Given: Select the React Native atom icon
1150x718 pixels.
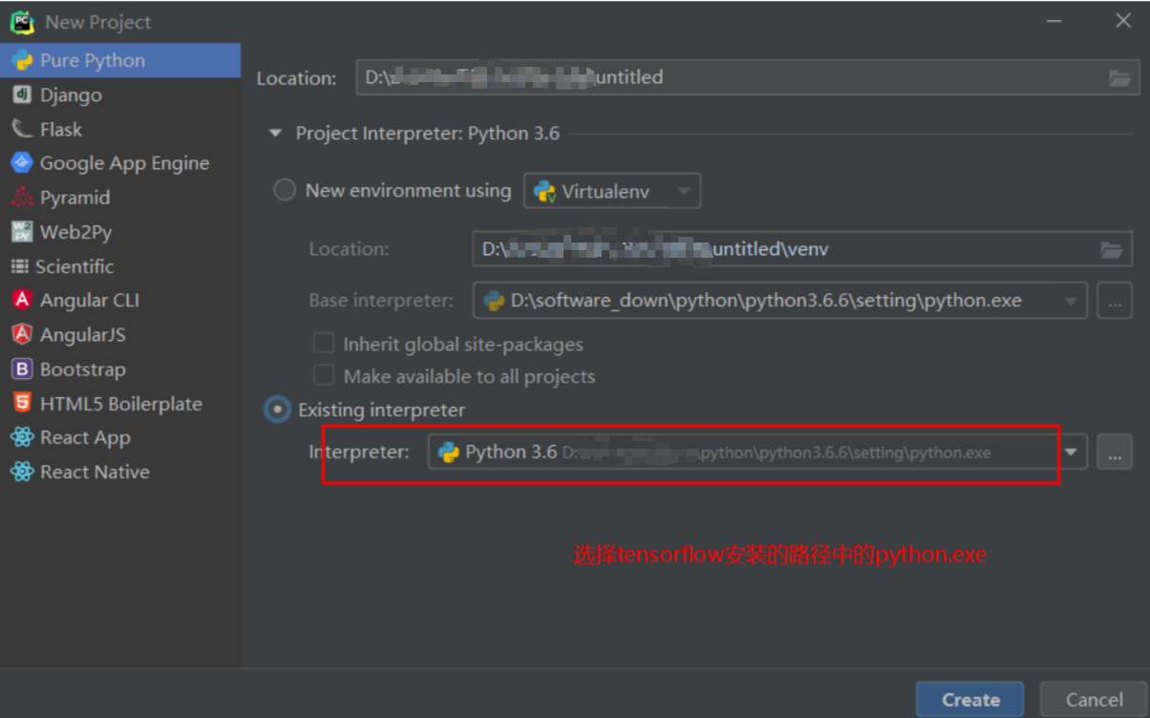Looking at the screenshot, I should pos(22,472).
